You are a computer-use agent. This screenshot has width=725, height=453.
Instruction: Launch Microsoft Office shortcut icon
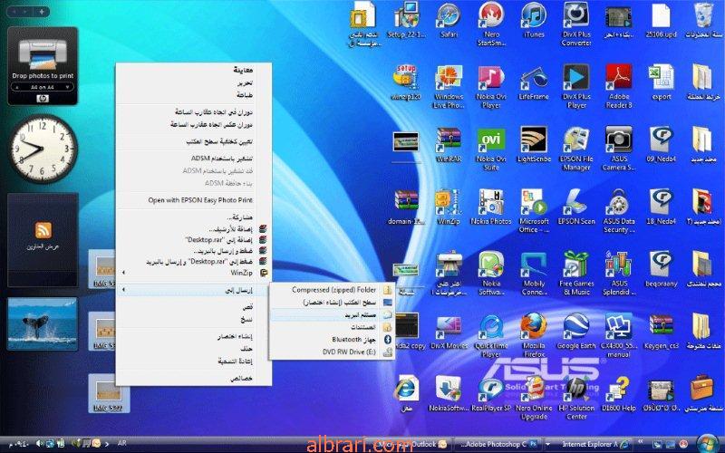coord(534,210)
